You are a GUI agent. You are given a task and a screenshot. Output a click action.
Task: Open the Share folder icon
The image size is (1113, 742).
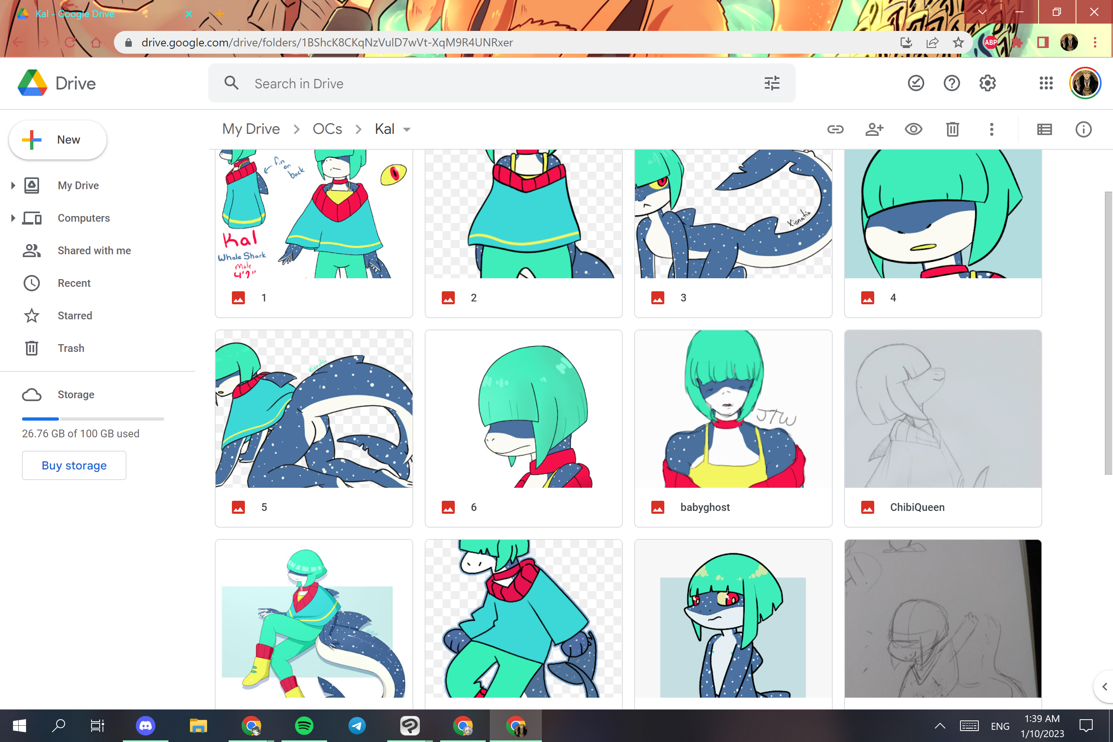pyautogui.click(x=874, y=129)
